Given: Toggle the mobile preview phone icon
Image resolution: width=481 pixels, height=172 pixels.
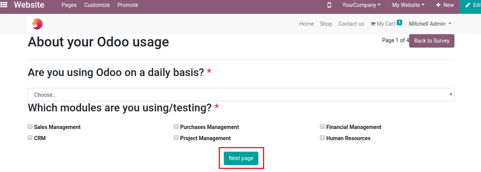Looking at the screenshot, I should click(x=329, y=5).
